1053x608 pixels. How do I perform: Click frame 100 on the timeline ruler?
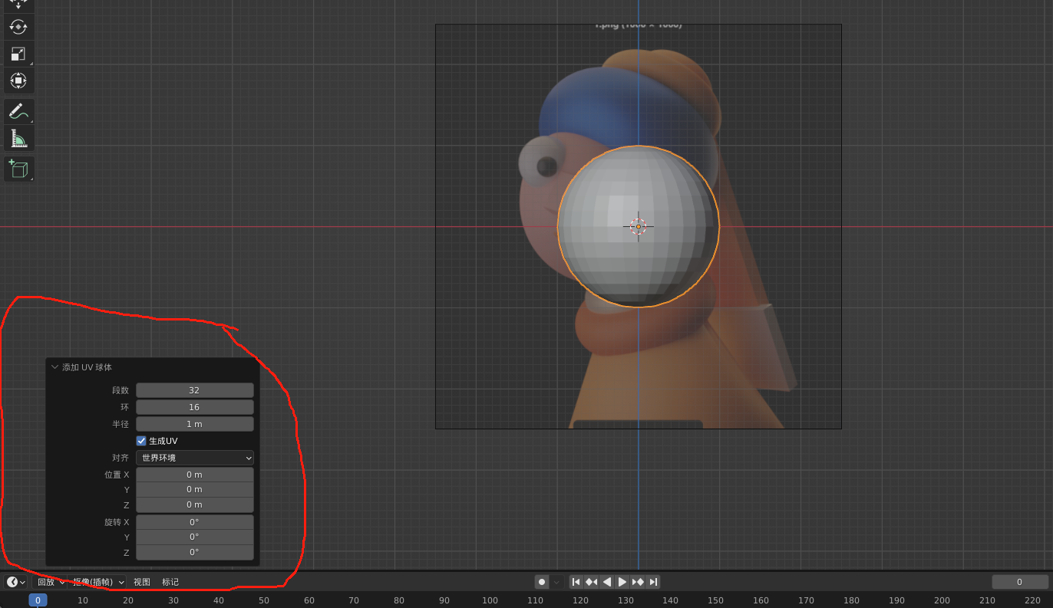point(490,600)
